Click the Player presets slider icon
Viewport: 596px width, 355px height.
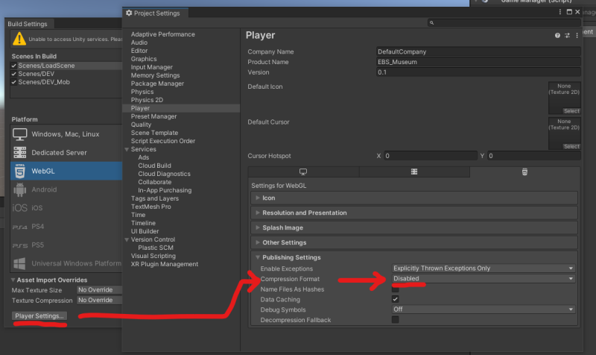tap(567, 35)
